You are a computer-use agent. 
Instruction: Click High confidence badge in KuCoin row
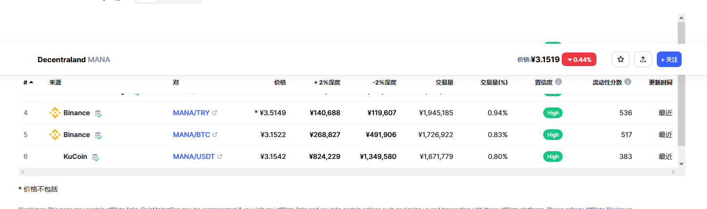553,157
